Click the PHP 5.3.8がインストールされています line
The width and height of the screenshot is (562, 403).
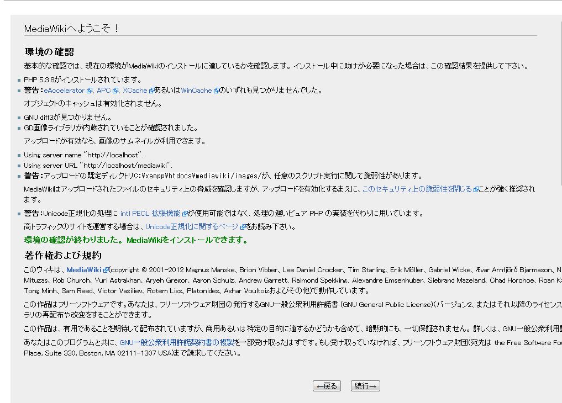[83, 80]
